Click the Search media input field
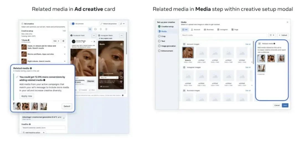This screenshot has width=299, height=142. (x=224, y=35)
